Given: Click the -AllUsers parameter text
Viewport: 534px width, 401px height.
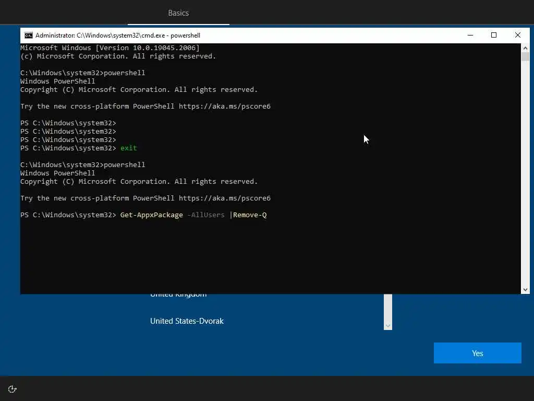Looking at the screenshot, I should click(x=206, y=215).
